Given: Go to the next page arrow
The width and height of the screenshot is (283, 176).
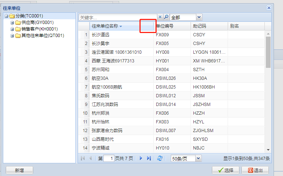Looking at the screenshot, I should pyautogui.click(x=141, y=158).
